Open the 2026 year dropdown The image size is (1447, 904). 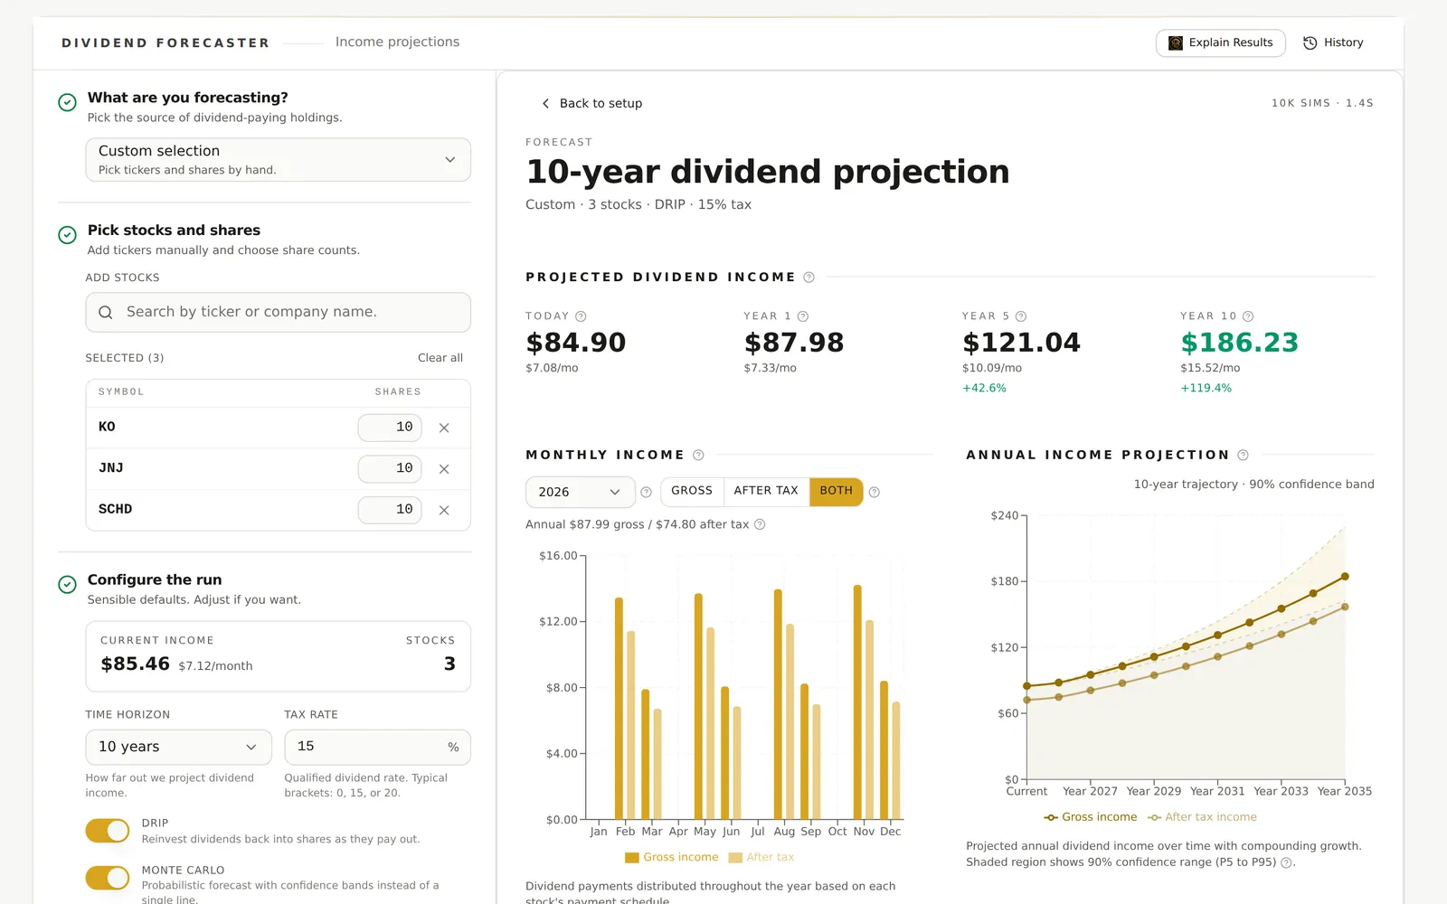click(x=580, y=492)
